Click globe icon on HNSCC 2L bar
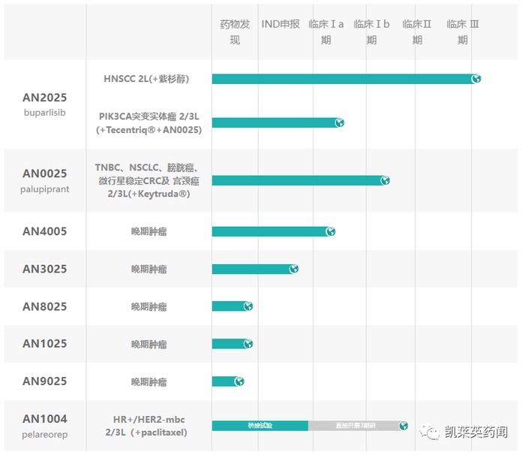525x455 pixels. [x=476, y=79]
